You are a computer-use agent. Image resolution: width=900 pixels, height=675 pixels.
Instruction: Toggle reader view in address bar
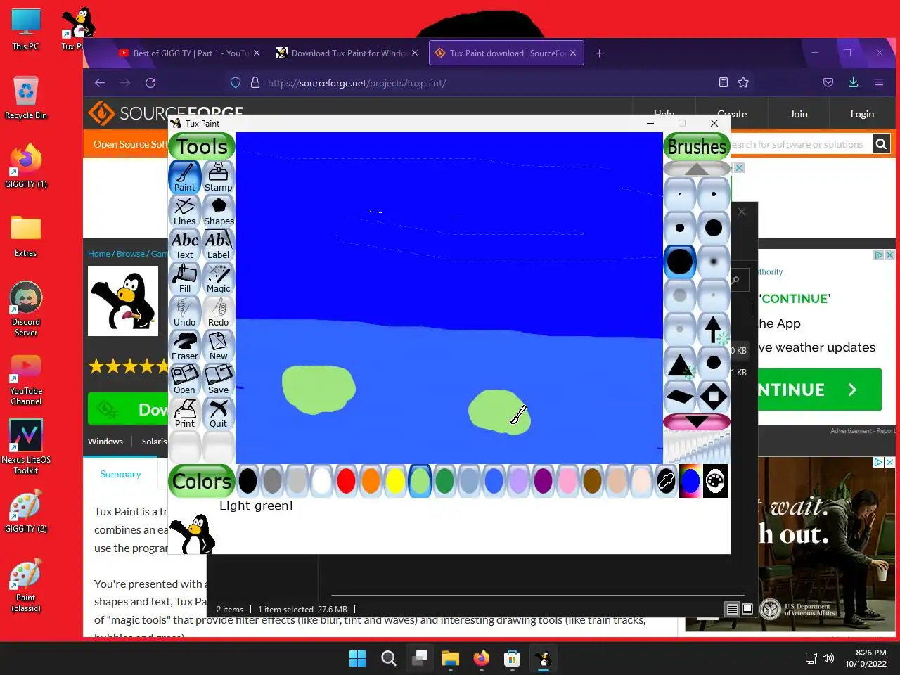click(x=724, y=83)
